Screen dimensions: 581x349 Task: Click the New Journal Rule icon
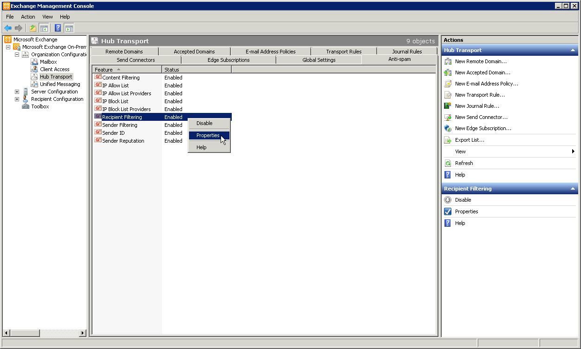(x=448, y=106)
